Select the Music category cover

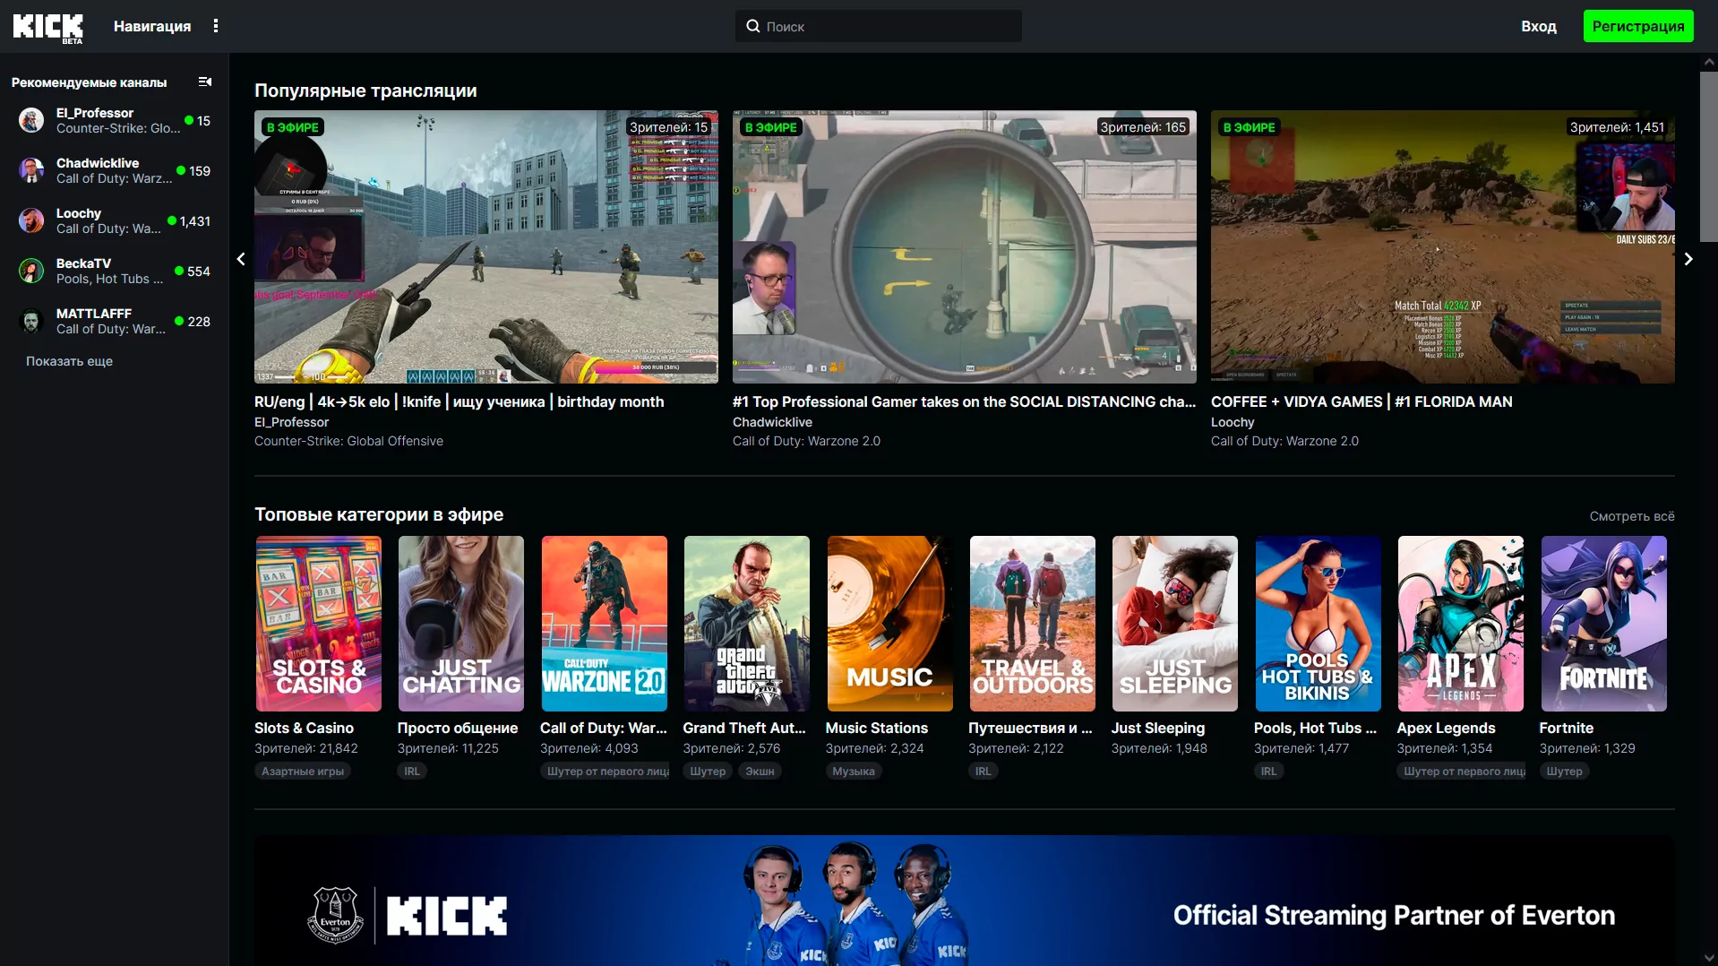890,624
